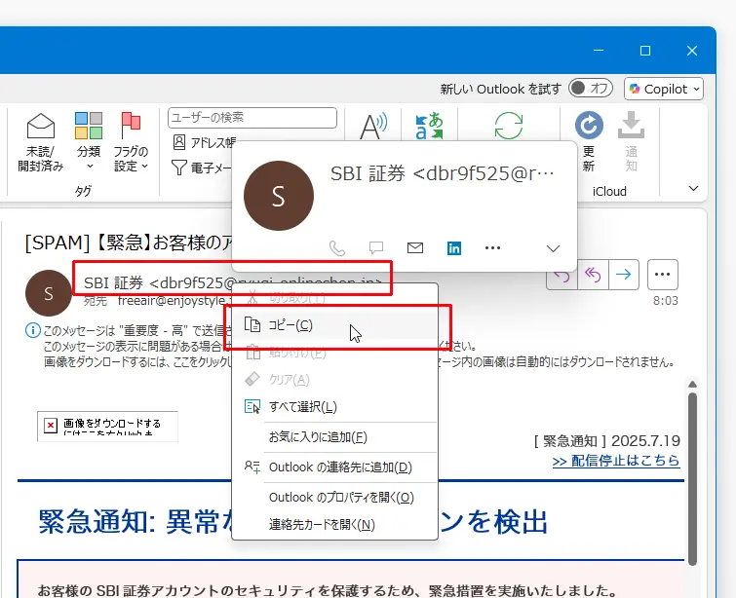The height and width of the screenshot is (598, 736).
Task: Click in the user search (ユーザーの検索) field
Action: pyautogui.click(x=252, y=117)
